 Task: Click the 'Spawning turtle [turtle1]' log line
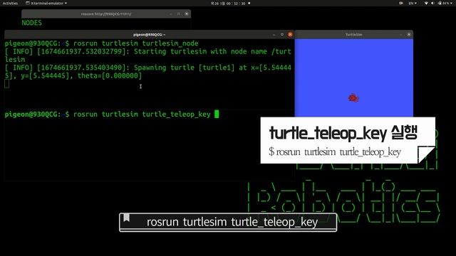pyautogui.click(x=148, y=72)
